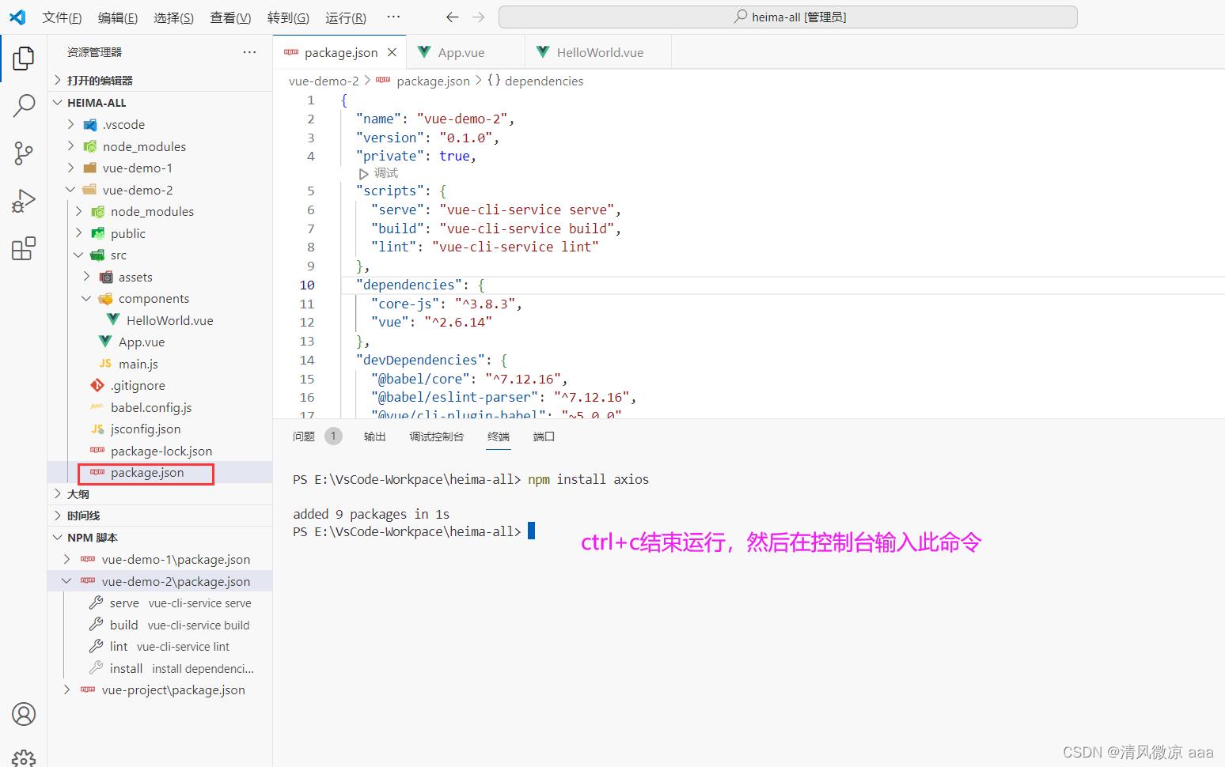Viewport: 1225px width, 767px height.
Task: Switch to the 问题 problems panel tab
Action: [x=304, y=436]
